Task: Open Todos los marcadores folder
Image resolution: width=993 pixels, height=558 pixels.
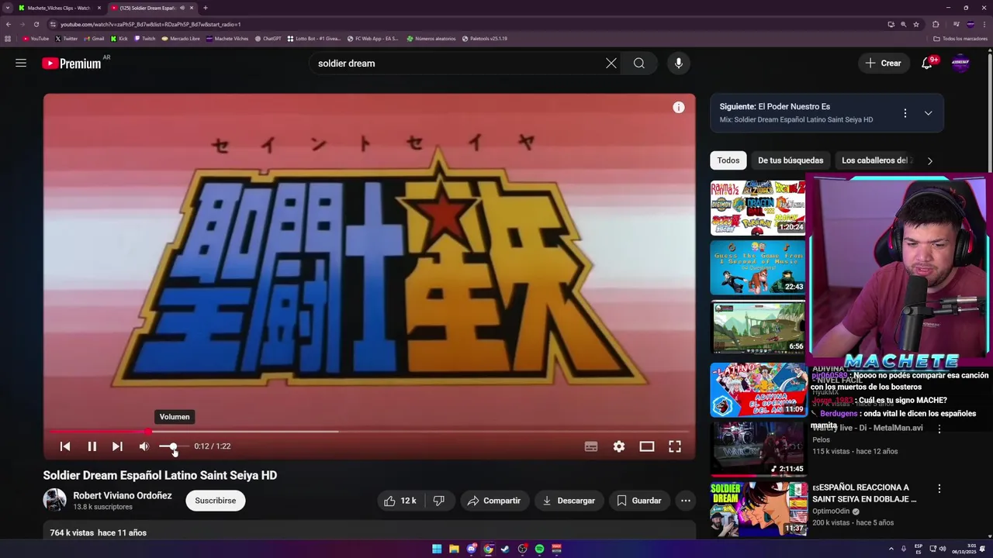Action: pos(960,38)
